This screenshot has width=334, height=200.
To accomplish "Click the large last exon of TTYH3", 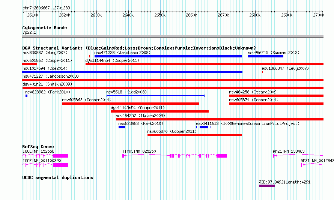I will (222, 156).
